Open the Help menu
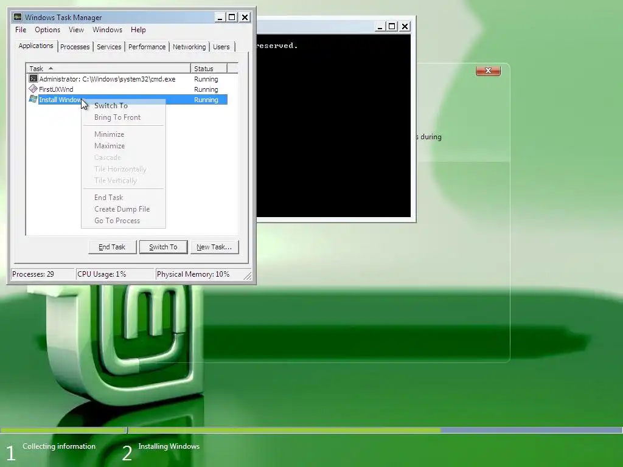The width and height of the screenshot is (623, 467). click(x=138, y=30)
